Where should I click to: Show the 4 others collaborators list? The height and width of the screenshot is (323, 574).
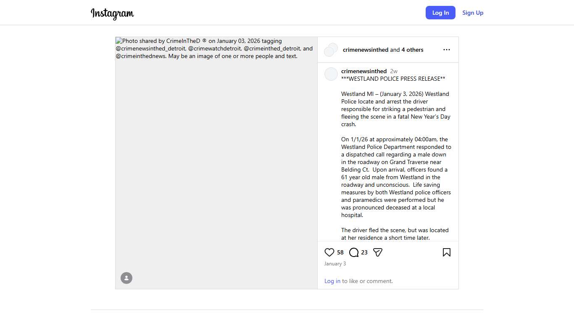click(x=412, y=50)
